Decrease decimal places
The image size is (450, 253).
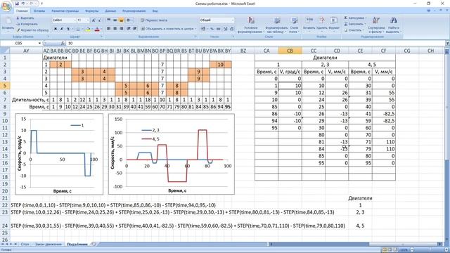click(231, 29)
